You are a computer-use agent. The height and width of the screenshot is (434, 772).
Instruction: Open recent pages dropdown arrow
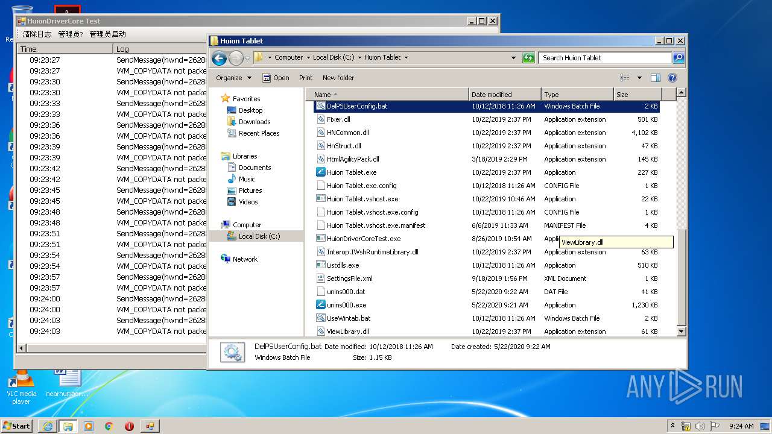coord(247,58)
